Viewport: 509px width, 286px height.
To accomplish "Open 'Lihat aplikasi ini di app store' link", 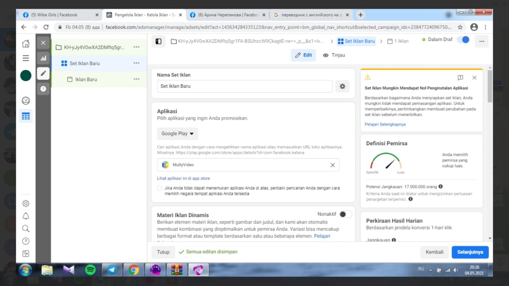I will (x=183, y=178).
